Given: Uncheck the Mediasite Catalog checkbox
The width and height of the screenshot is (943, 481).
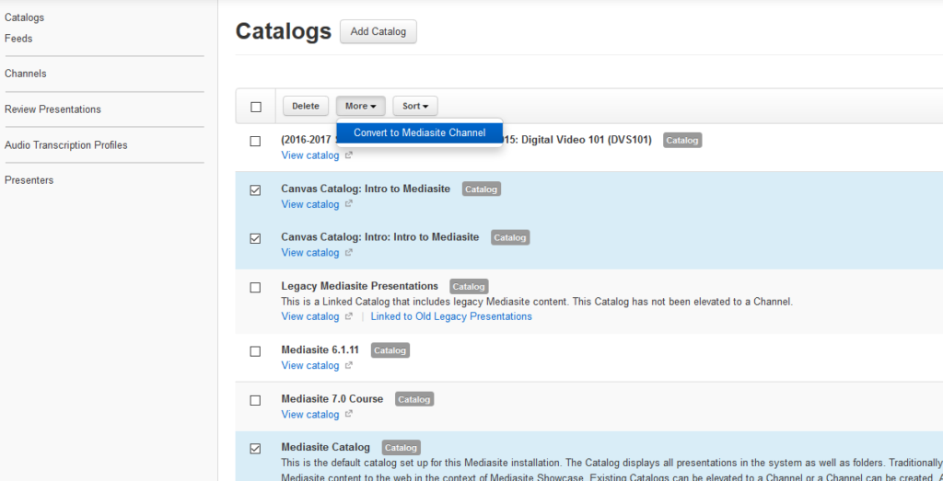Looking at the screenshot, I should [x=255, y=449].
